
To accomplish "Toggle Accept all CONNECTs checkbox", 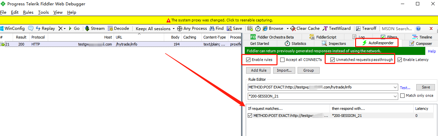I will pyautogui.click(x=283, y=60).
